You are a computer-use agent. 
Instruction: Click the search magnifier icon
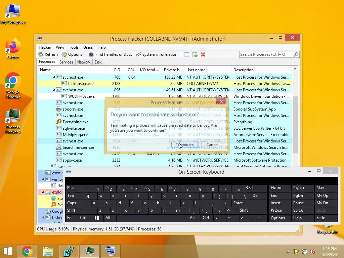tap(296, 54)
